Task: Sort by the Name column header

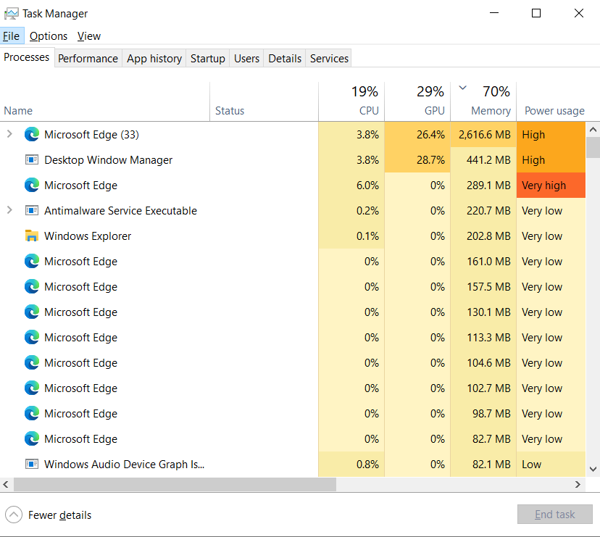Action: tap(105, 101)
